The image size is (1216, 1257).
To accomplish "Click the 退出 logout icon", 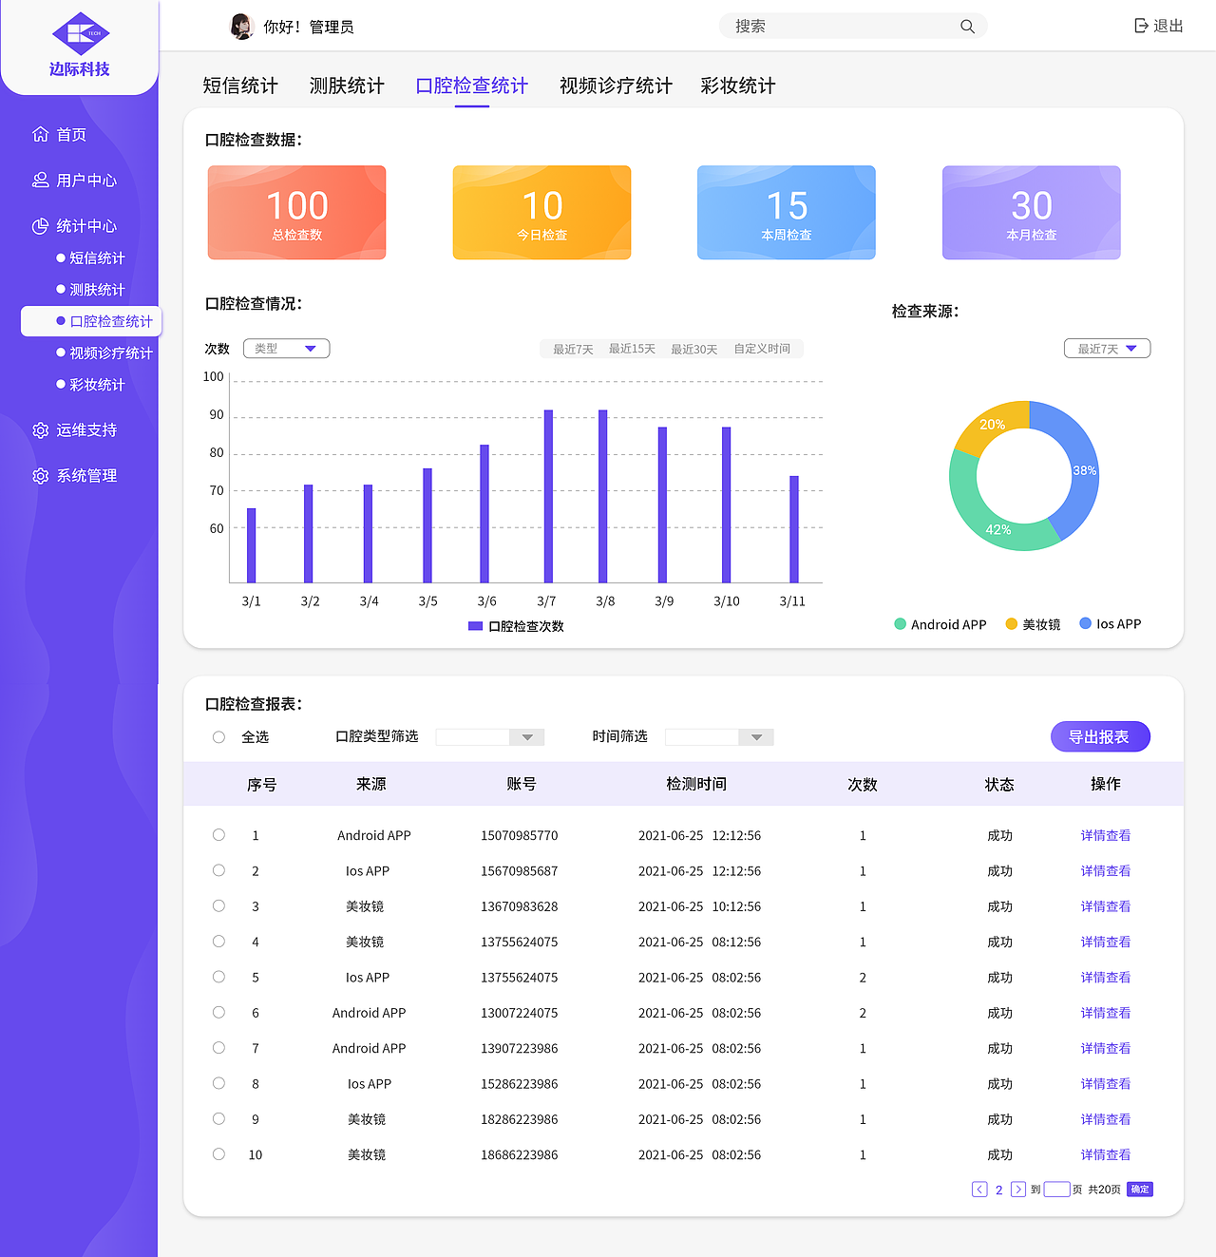I will click(1140, 25).
